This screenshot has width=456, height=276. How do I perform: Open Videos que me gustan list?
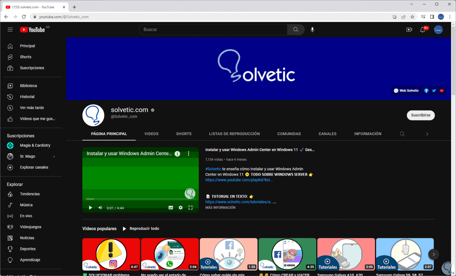click(33, 119)
